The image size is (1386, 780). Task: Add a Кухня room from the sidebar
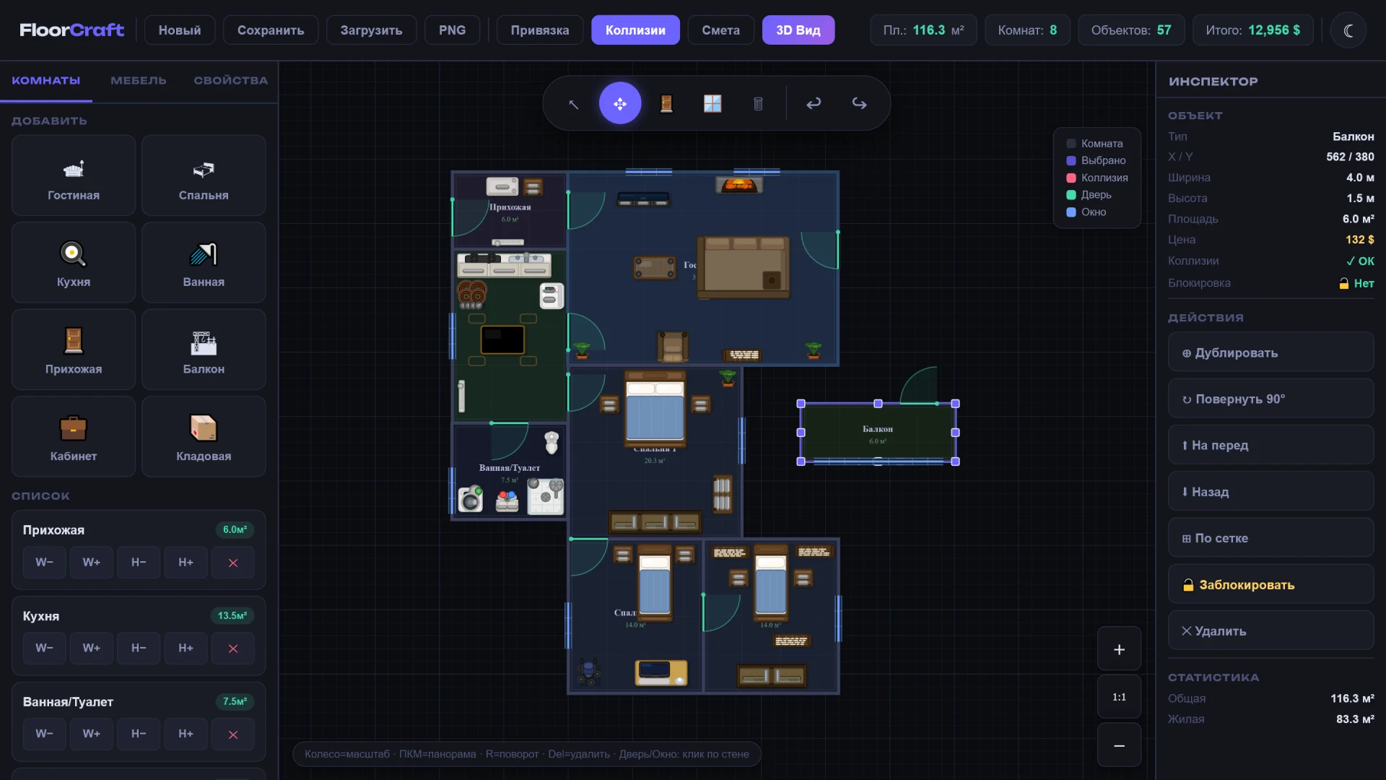pos(73,262)
